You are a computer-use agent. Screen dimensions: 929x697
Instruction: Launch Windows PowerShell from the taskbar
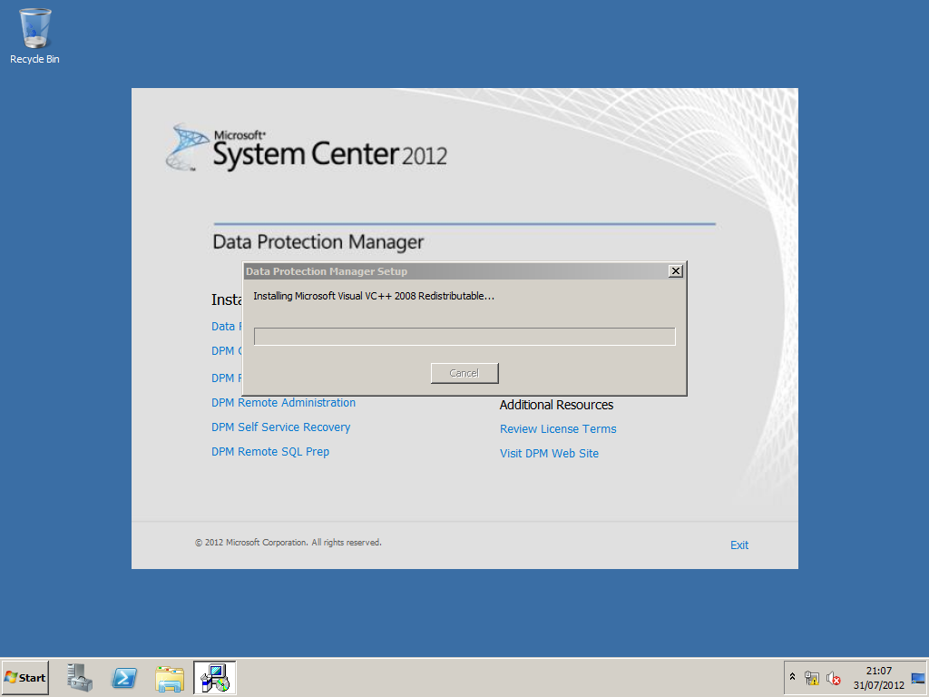click(124, 677)
